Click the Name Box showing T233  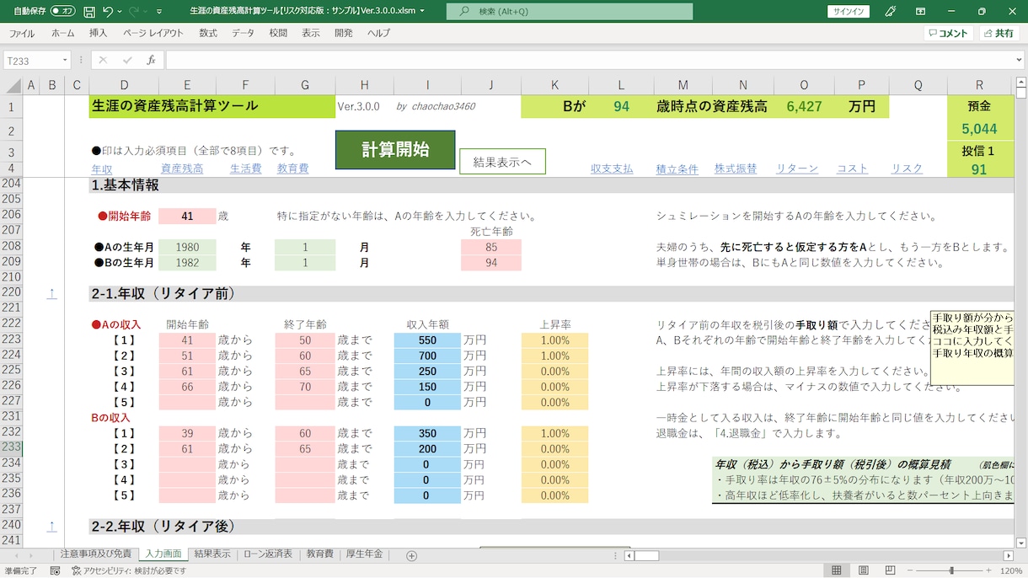click(31, 61)
